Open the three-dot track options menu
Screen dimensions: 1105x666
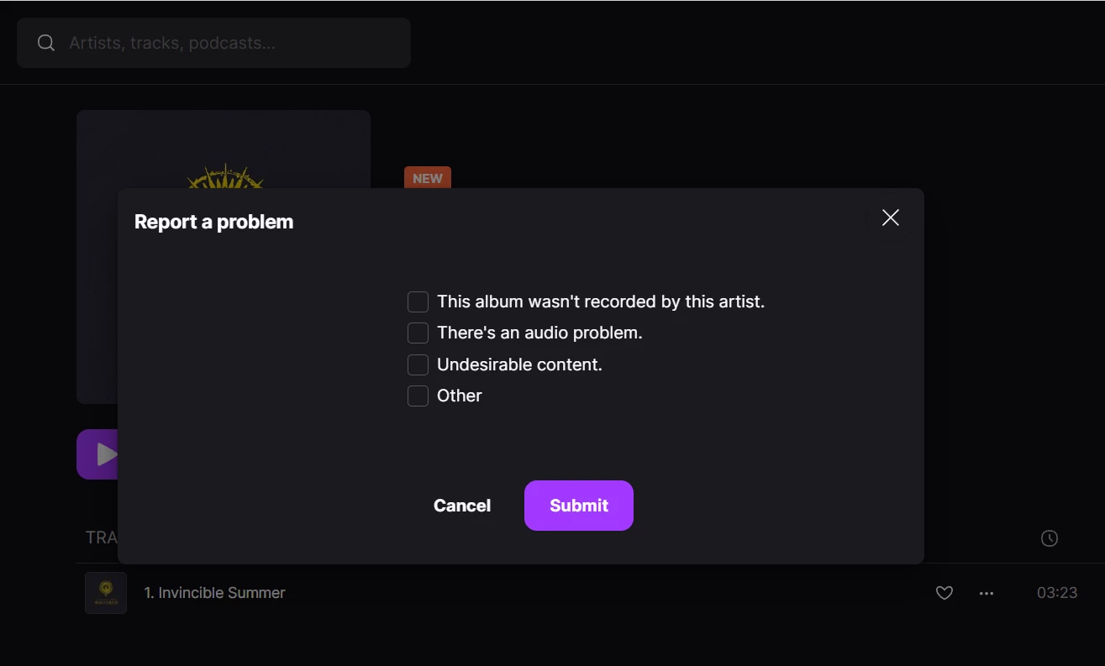pyautogui.click(x=987, y=593)
